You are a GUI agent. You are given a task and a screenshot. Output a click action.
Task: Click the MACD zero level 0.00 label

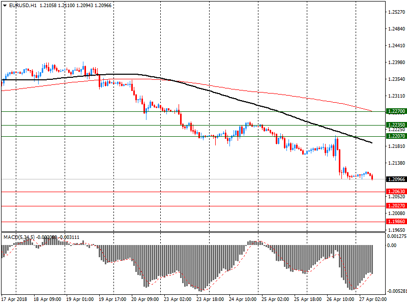[x=392, y=246]
